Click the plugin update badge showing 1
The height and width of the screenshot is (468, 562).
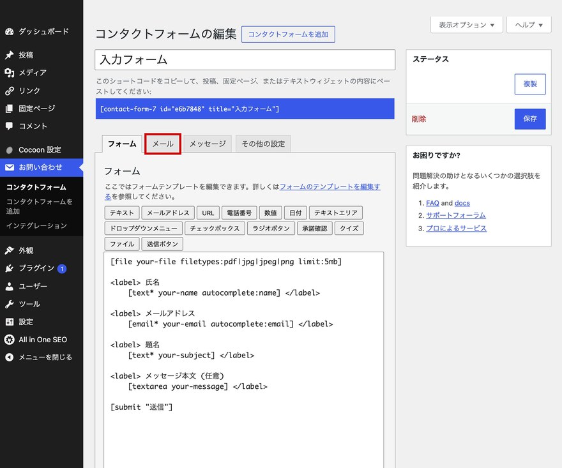(x=62, y=268)
